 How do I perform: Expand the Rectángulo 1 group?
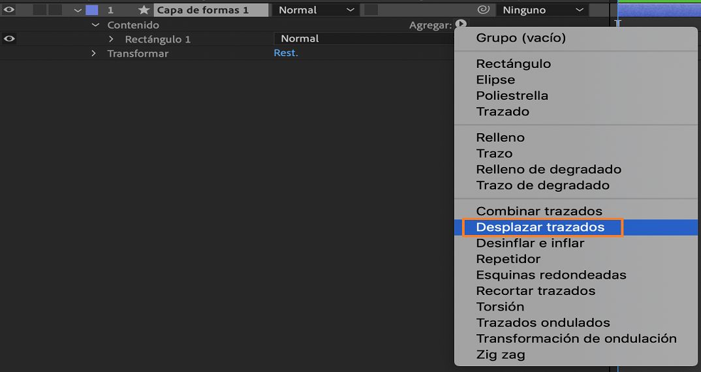click(x=112, y=39)
